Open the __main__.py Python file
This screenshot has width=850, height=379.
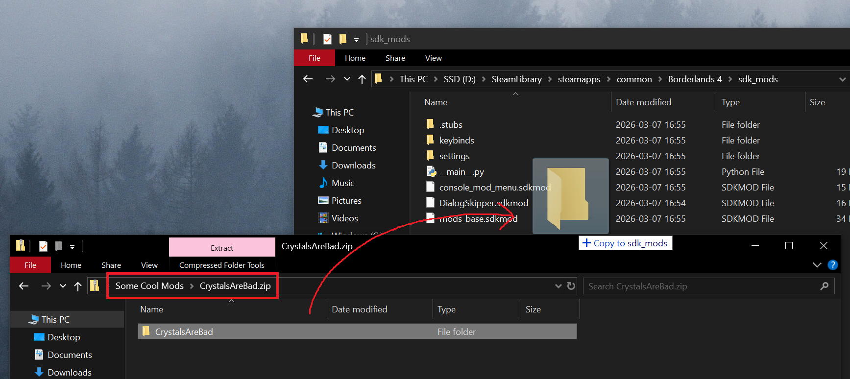(x=461, y=172)
